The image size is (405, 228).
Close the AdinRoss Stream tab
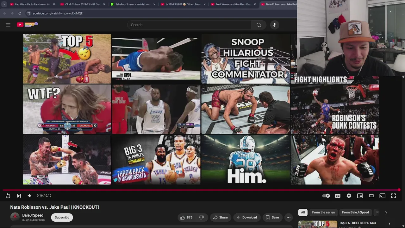154,4
